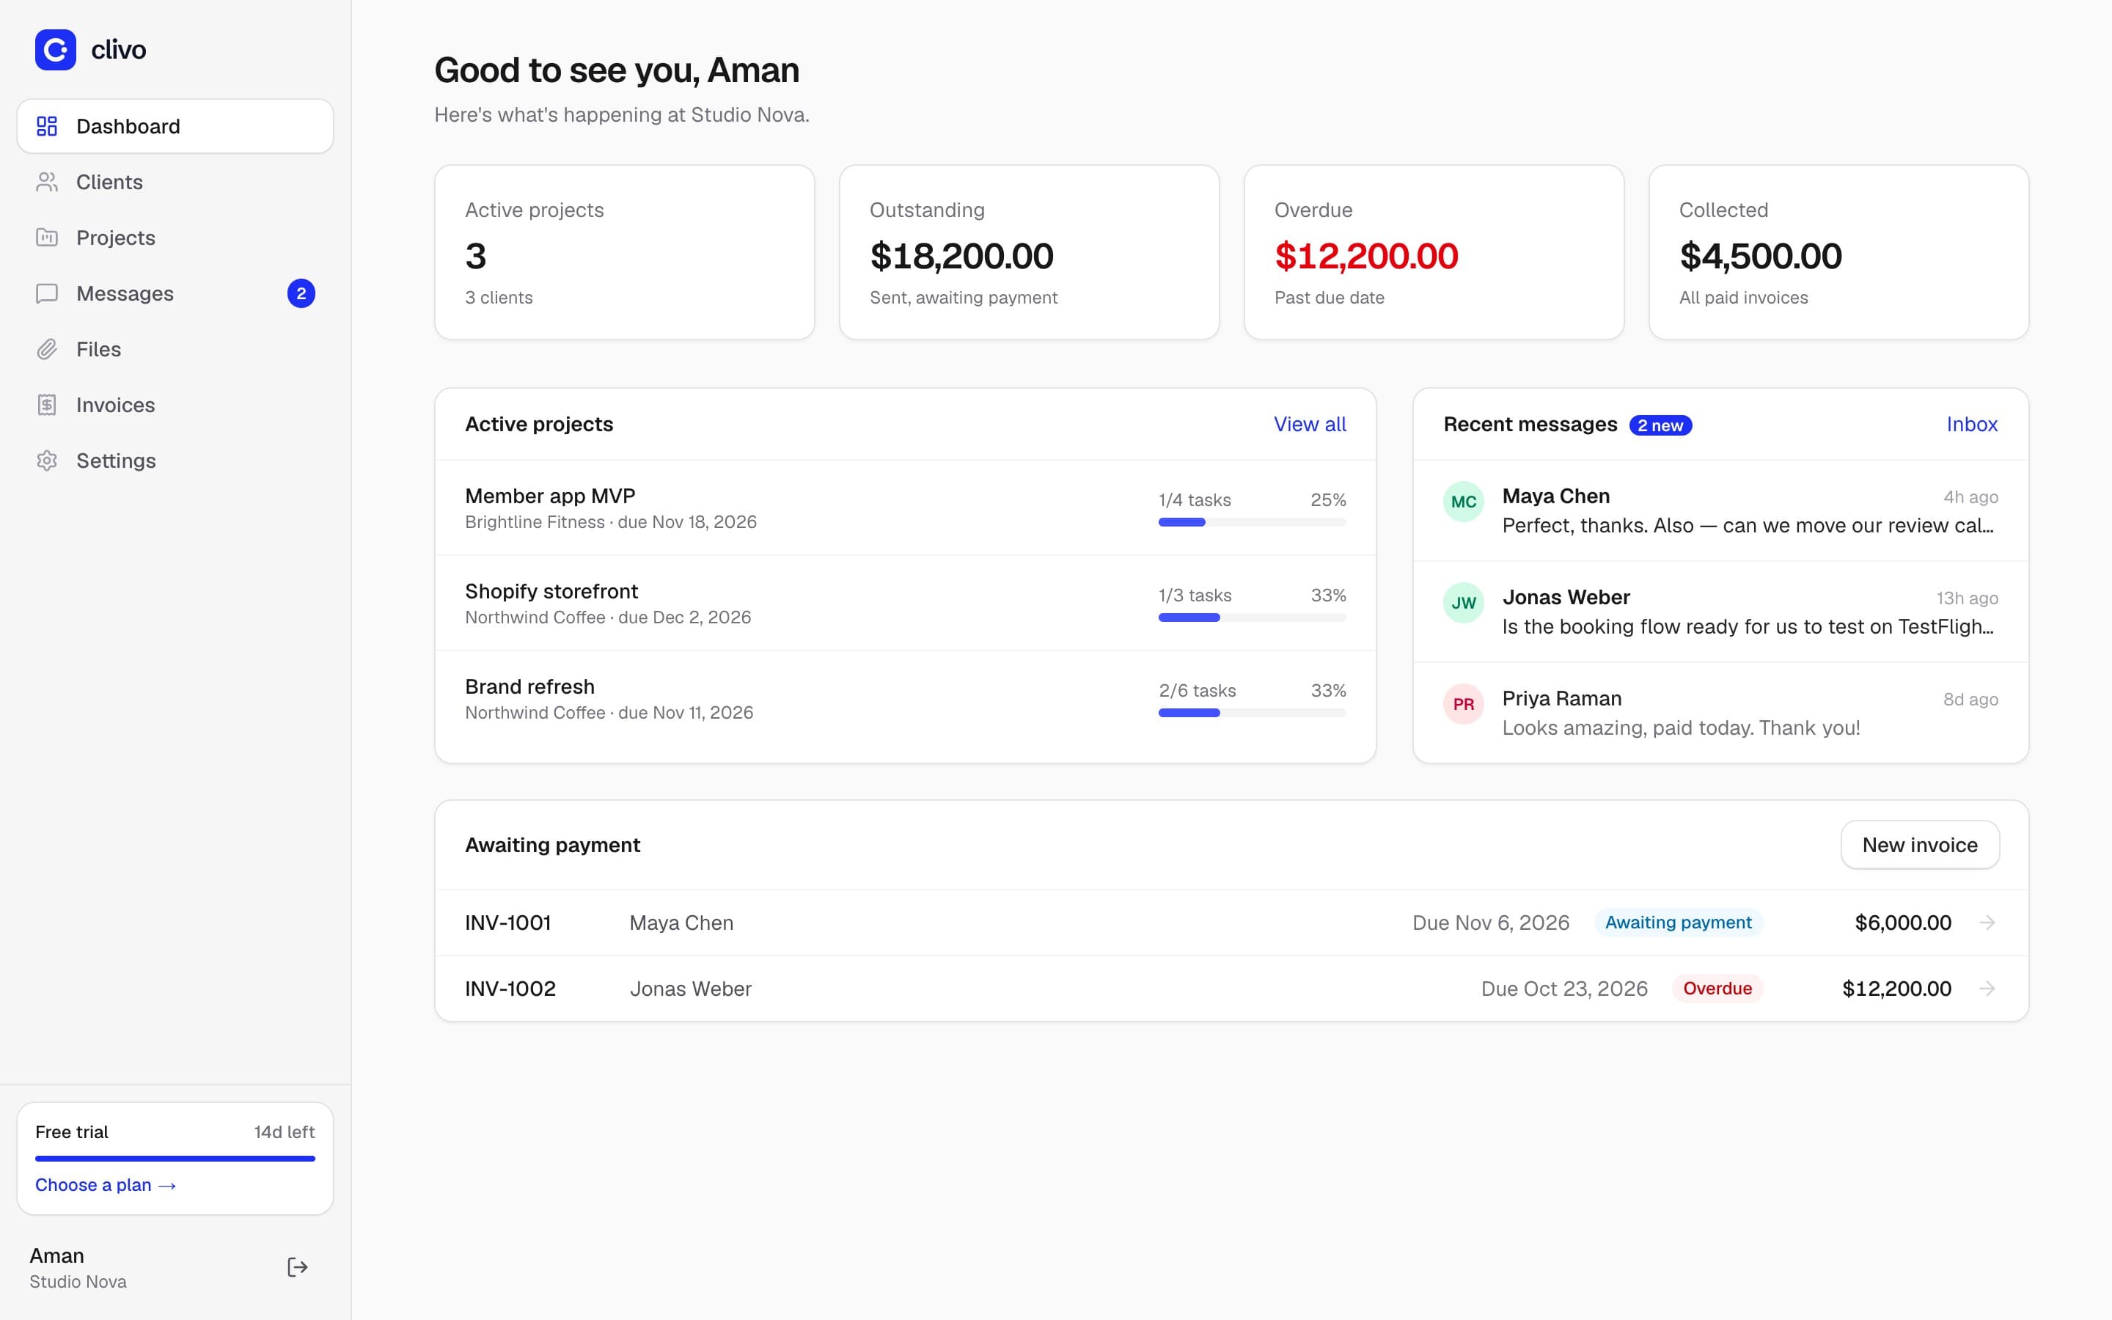Go to the Projects page
Image resolution: width=2112 pixels, height=1320 pixels.
tap(175, 238)
